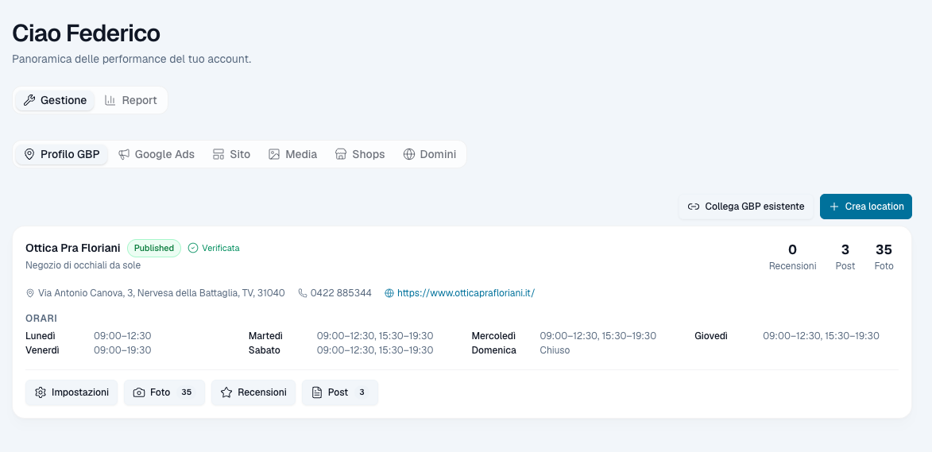Click the Mercoledì day label
932x452 pixels.
tap(494, 336)
